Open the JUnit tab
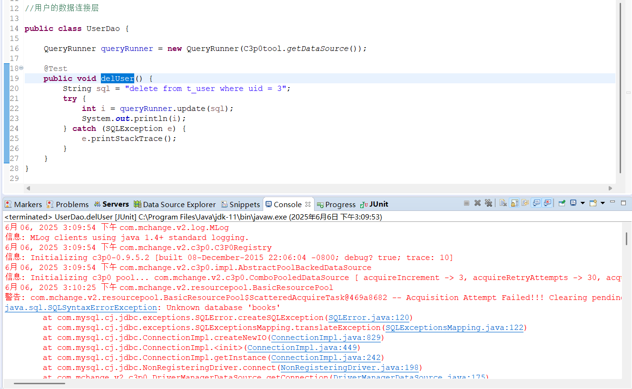The image size is (632, 389). pos(375,204)
